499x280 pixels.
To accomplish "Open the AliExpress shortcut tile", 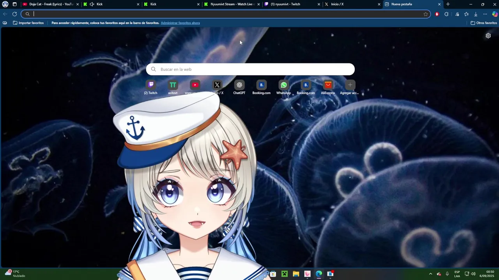I will (x=328, y=87).
